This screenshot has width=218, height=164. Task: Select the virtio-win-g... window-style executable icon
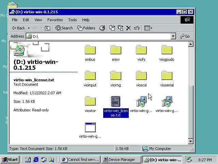(90, 127)
